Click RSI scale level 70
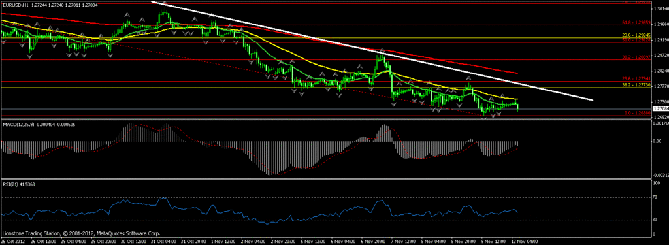This screenshot has width=669, height=245. pos(655,197)
